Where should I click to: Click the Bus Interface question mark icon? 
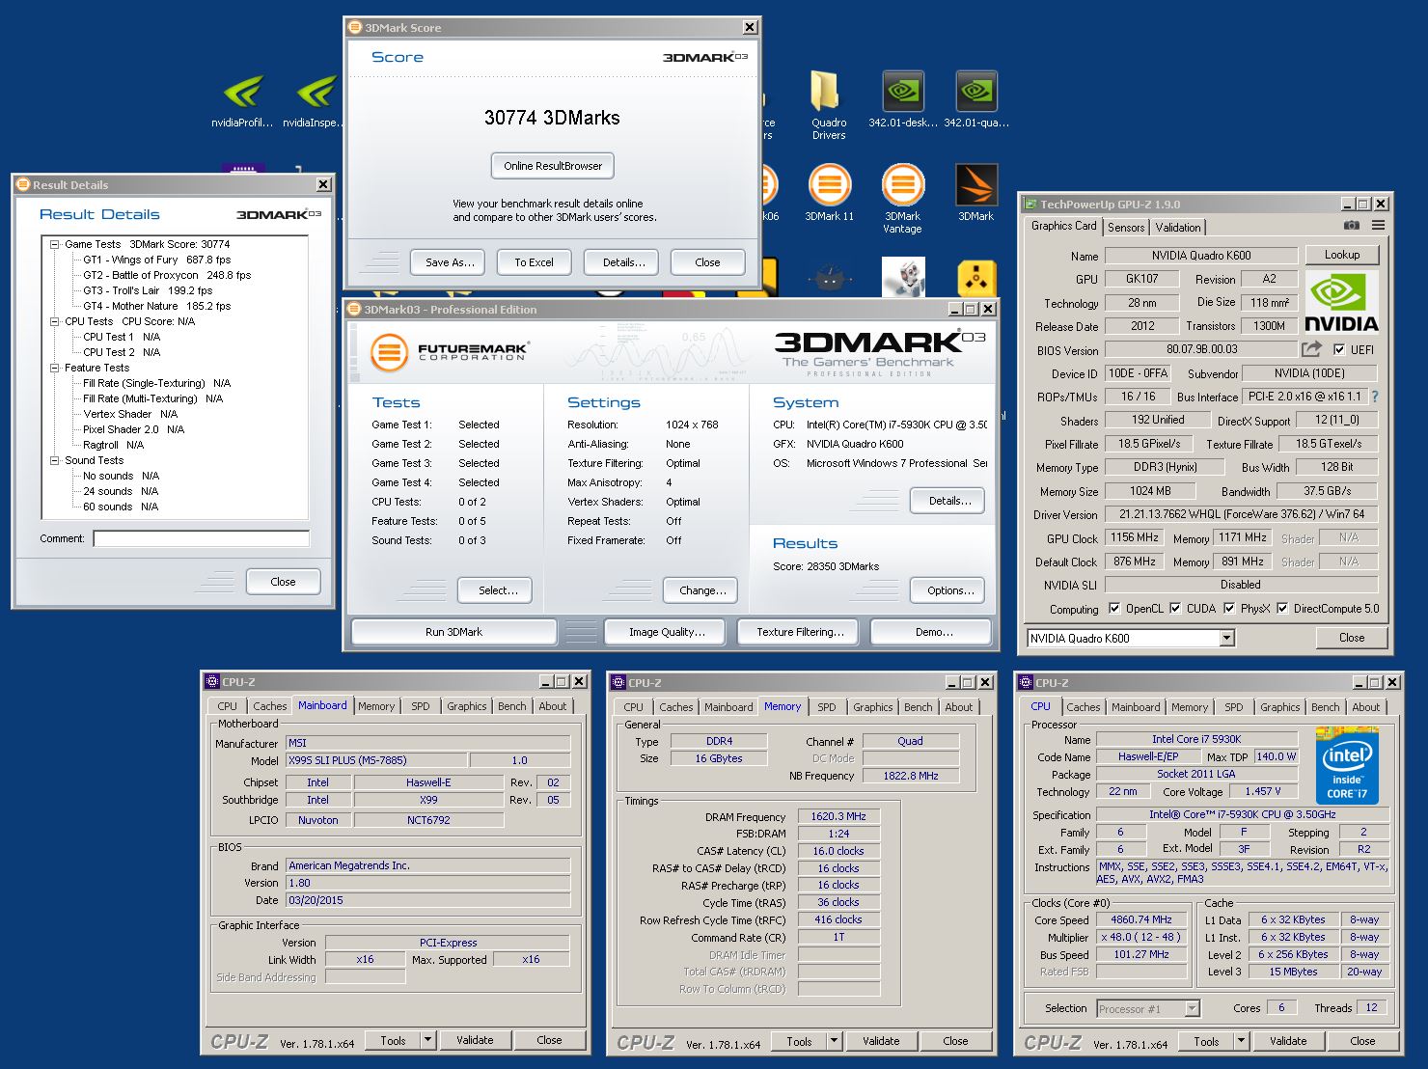pos(1375,396)
